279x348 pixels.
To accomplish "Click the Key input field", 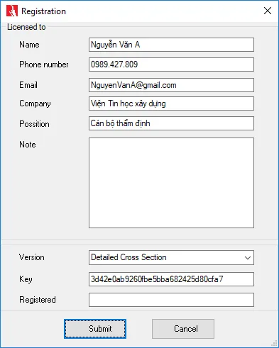I will click(x=171, y=279).
